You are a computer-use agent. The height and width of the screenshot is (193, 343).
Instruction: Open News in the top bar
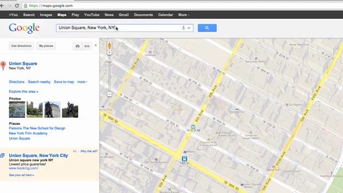click(109, 15)
